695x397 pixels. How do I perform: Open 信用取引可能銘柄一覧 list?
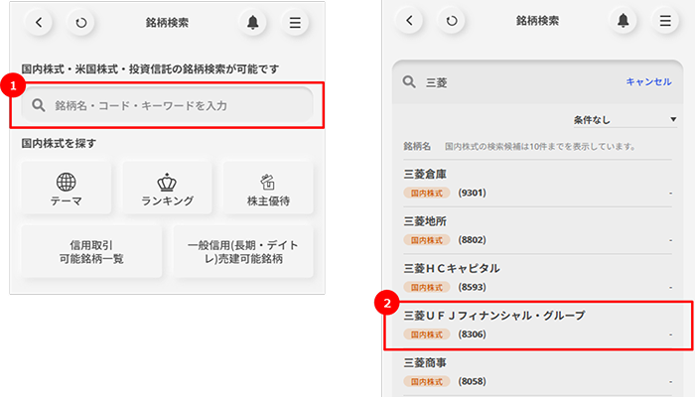(x=91, y=252)
